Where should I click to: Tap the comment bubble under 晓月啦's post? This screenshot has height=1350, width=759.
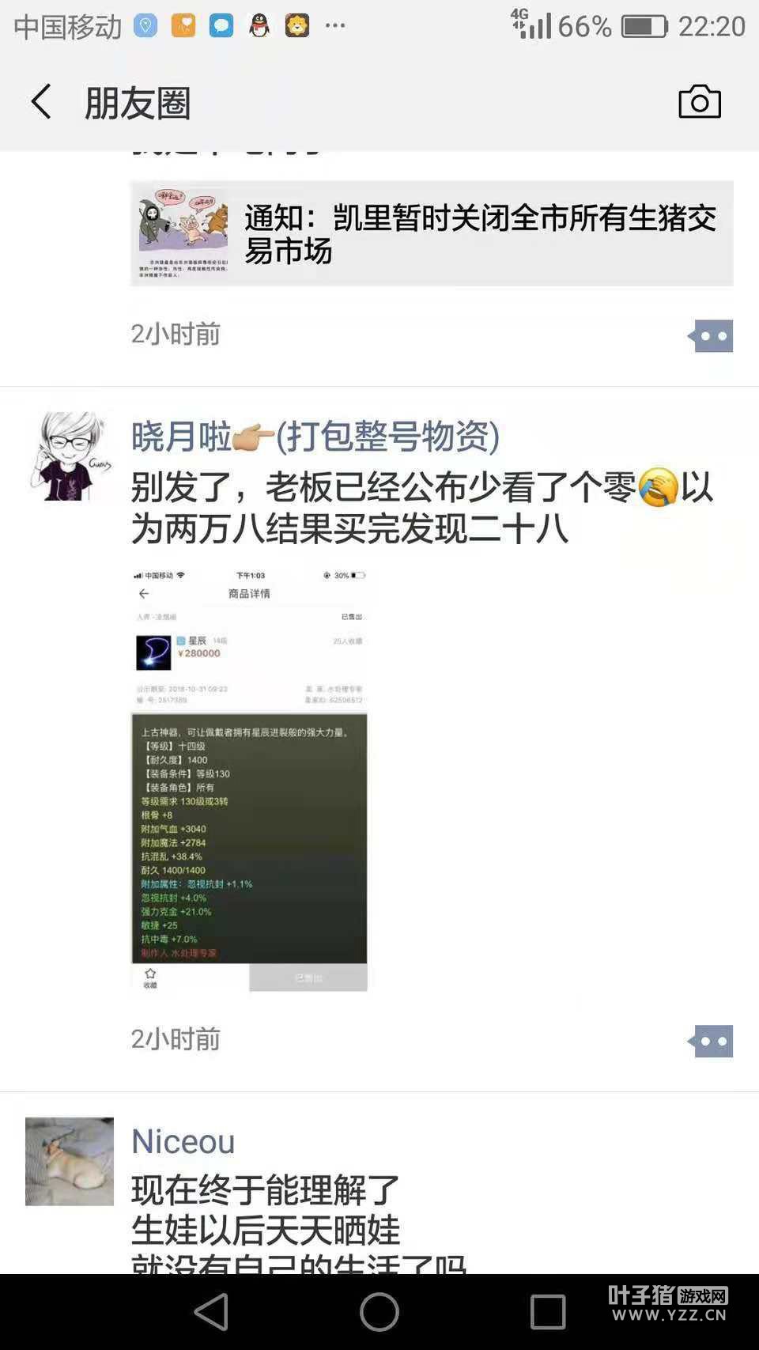point(711,1041)
